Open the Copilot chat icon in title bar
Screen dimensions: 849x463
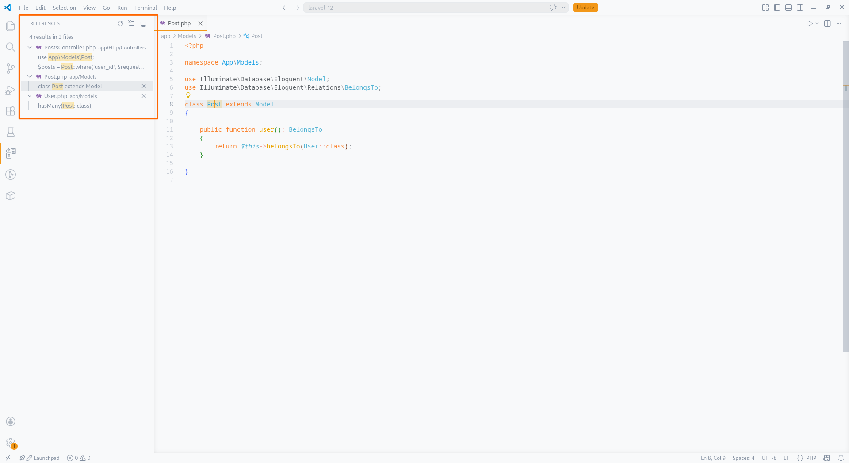tap(553, 8)
